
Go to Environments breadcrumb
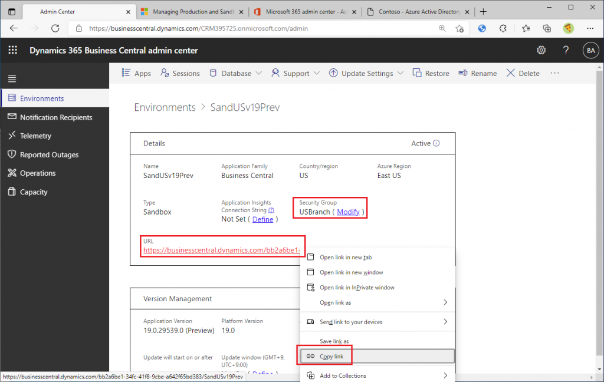(165, 107)
